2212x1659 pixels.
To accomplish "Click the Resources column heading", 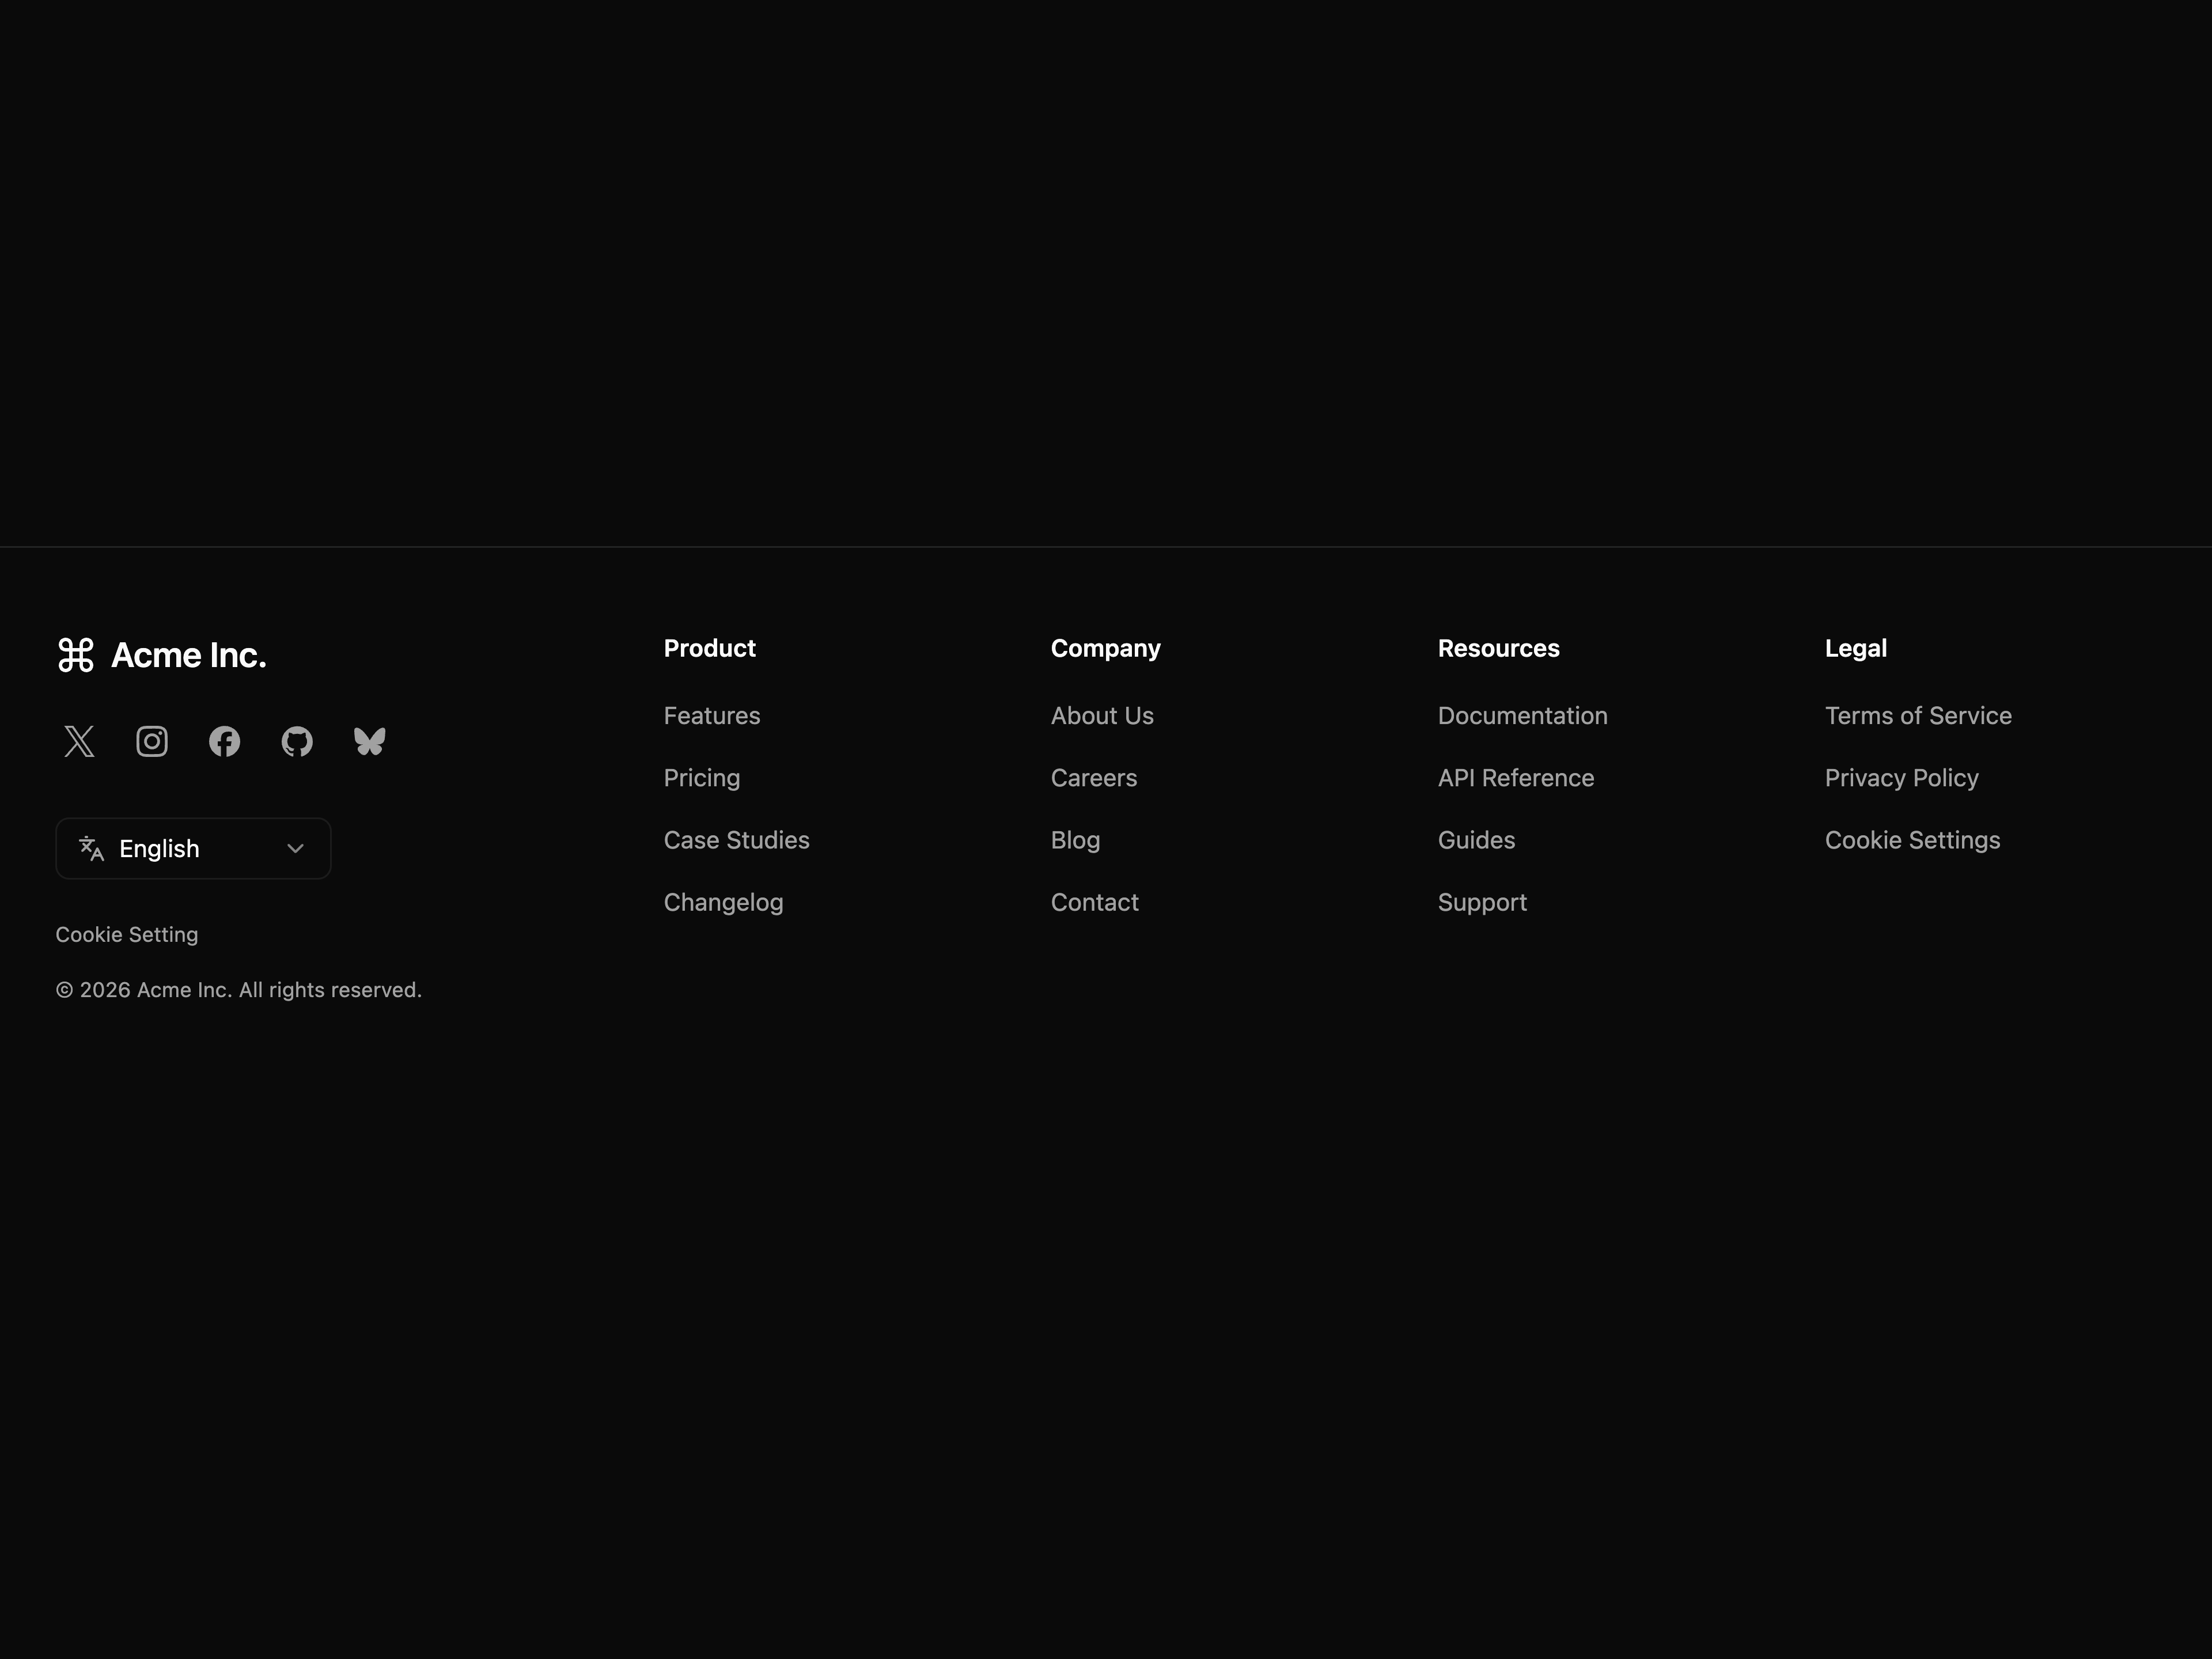I will pyautogui.click(x=1499, y=648).
